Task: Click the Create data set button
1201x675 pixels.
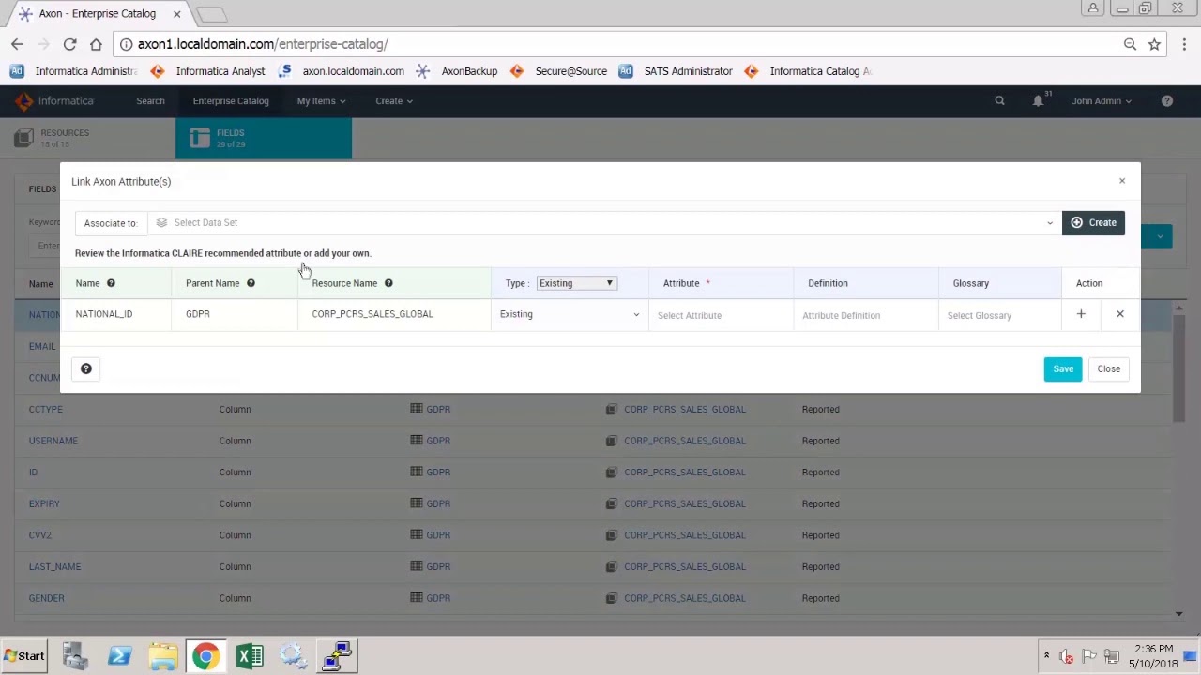Action: (x=1093, y=222)
